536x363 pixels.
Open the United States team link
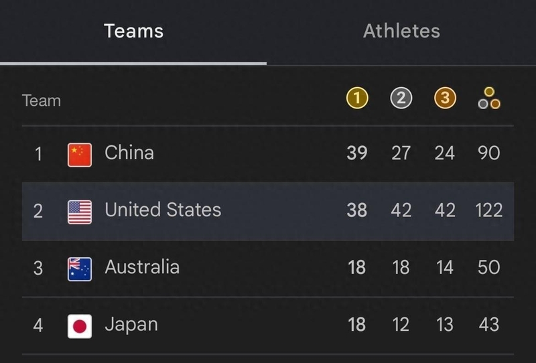(163, 210)
